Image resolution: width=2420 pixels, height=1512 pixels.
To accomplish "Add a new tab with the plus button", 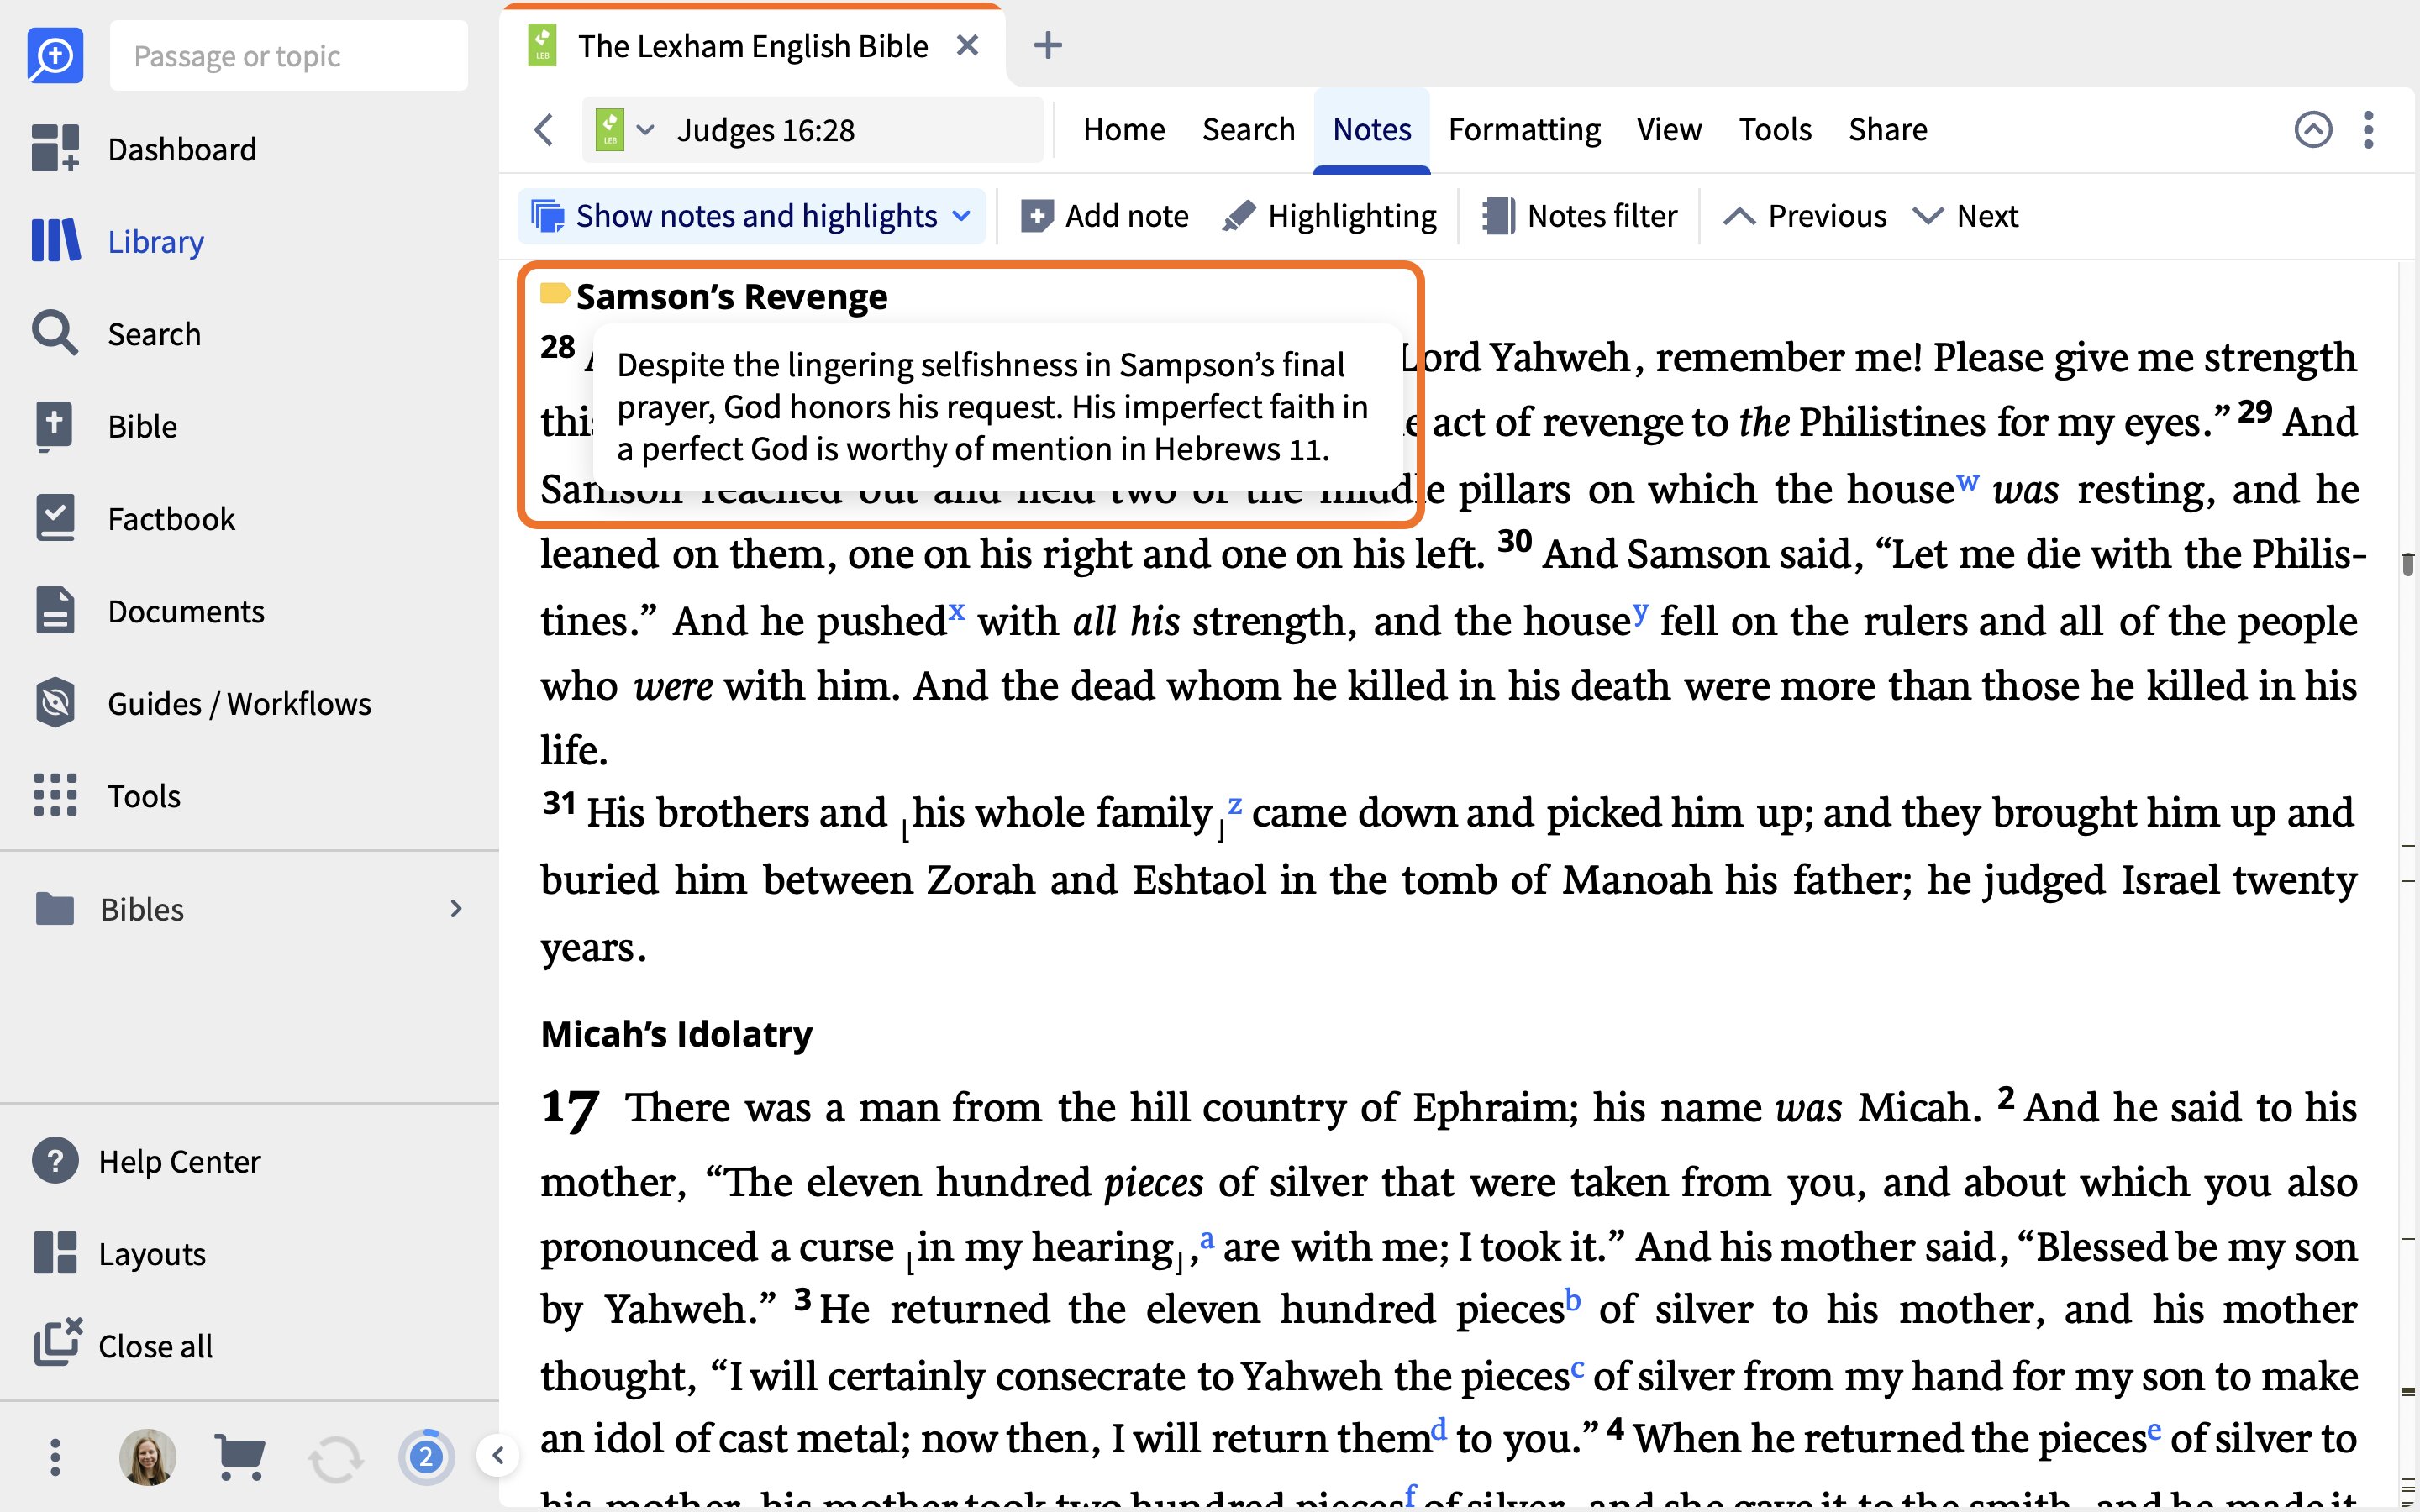I will [1048, 46].
